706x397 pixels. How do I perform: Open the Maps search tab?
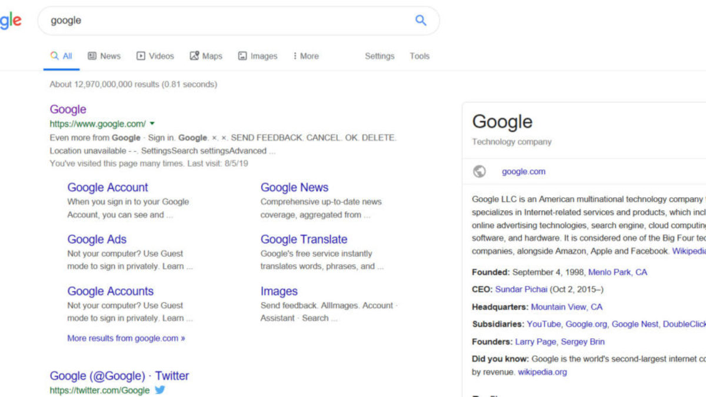(x=206, y=56)
